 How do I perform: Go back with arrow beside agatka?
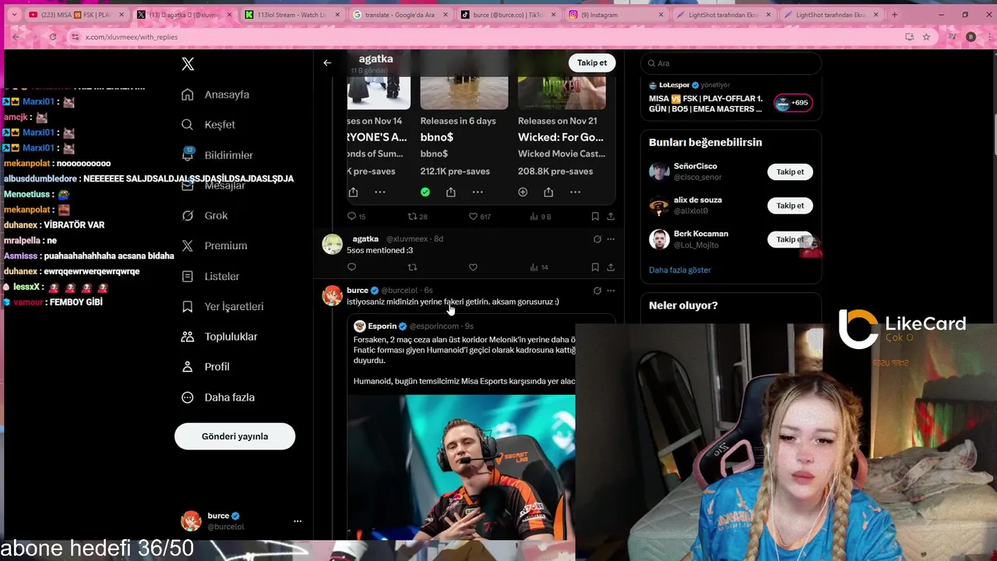327,63
